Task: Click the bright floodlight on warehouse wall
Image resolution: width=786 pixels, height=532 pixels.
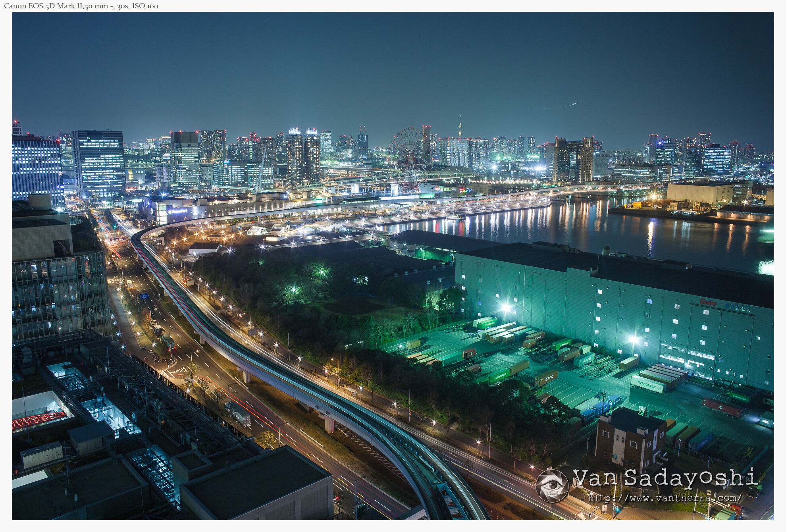Action: click(x=506, y=307)
